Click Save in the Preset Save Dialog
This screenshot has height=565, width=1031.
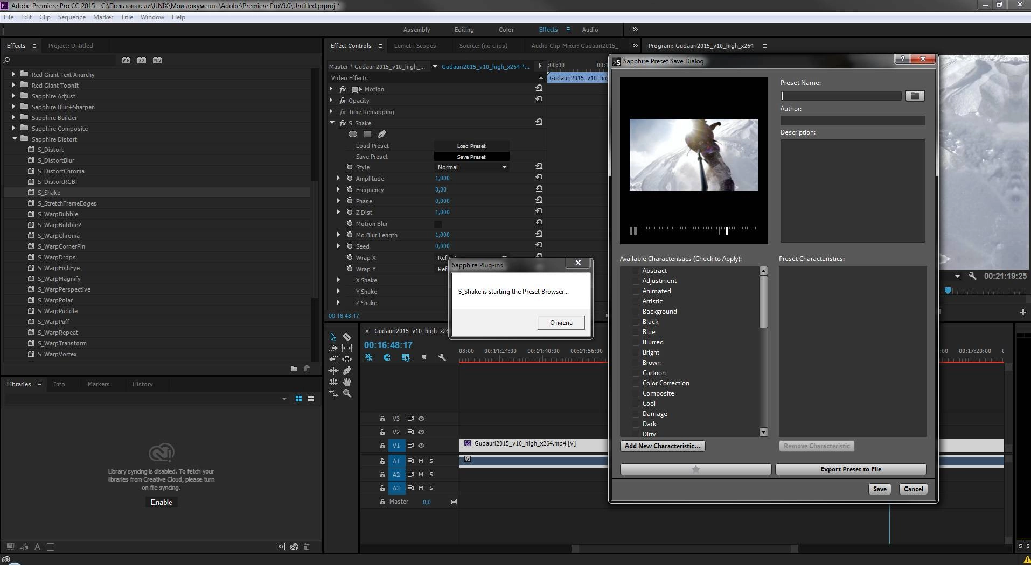click(880, 489)
